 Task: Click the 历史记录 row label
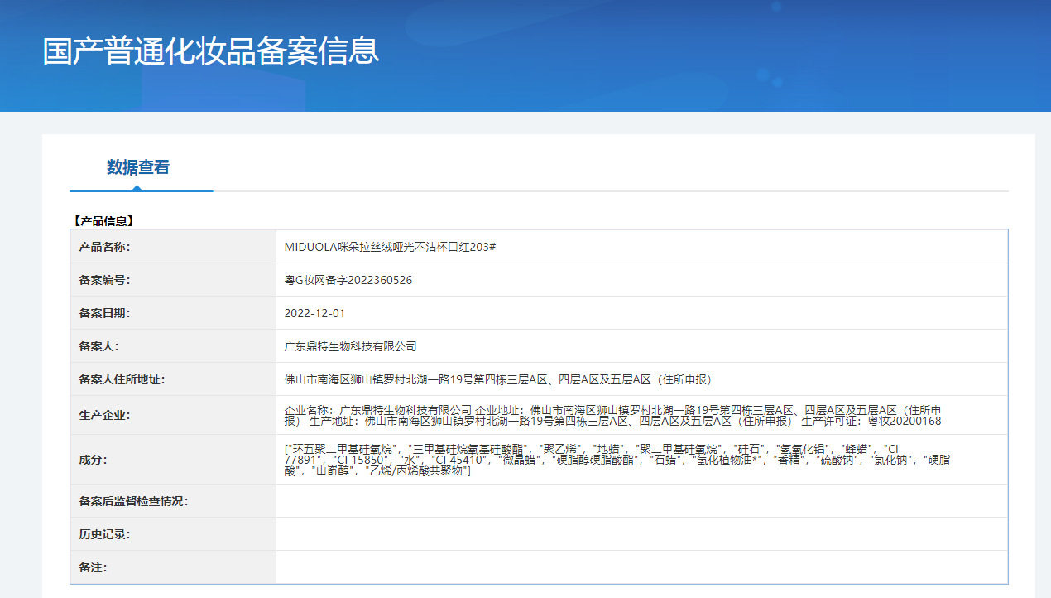click(x=104, y=534)
